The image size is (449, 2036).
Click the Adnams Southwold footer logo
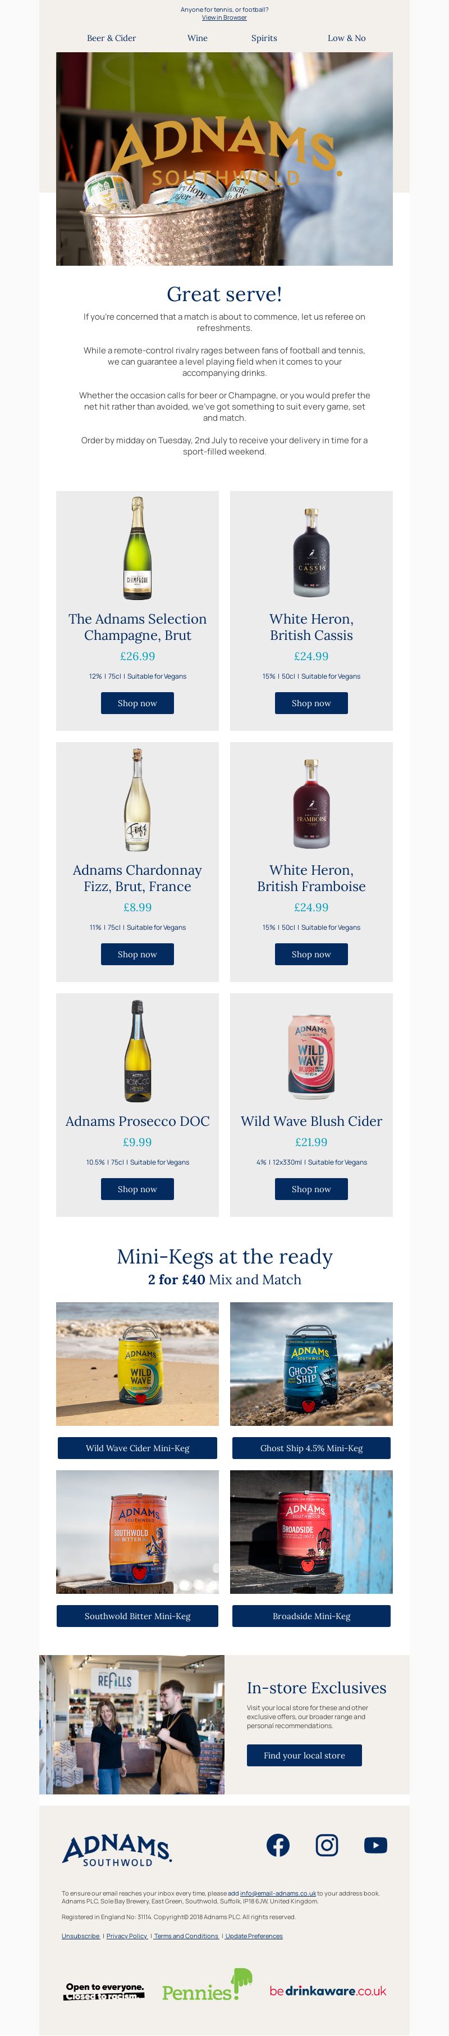[x=117, y=1850]
